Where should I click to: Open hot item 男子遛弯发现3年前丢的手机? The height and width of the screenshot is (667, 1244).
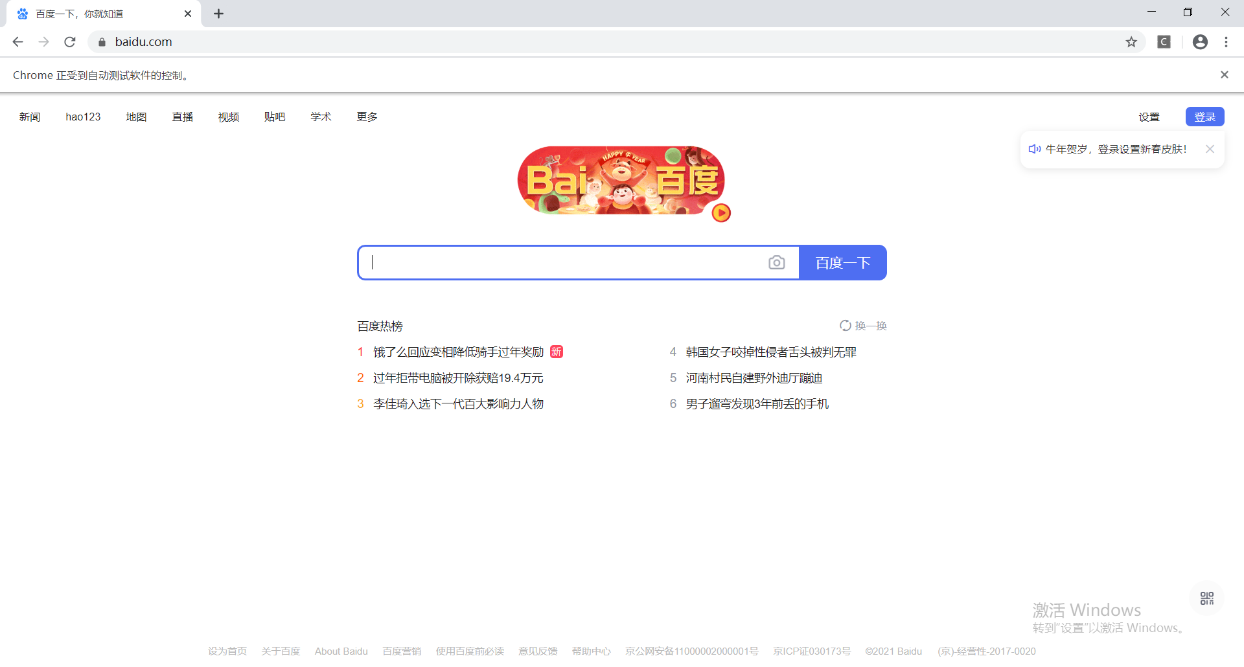757,403
